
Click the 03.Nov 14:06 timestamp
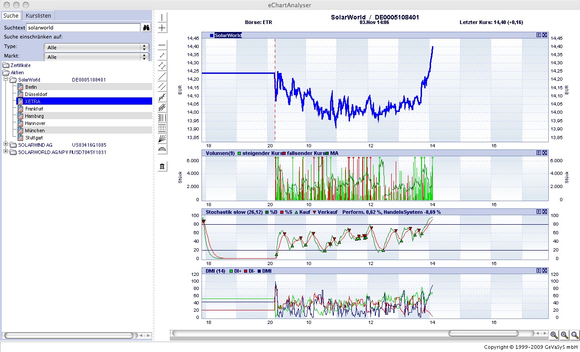[375, 22]
